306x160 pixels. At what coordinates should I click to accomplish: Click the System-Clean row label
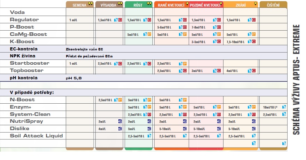[30, 114]
